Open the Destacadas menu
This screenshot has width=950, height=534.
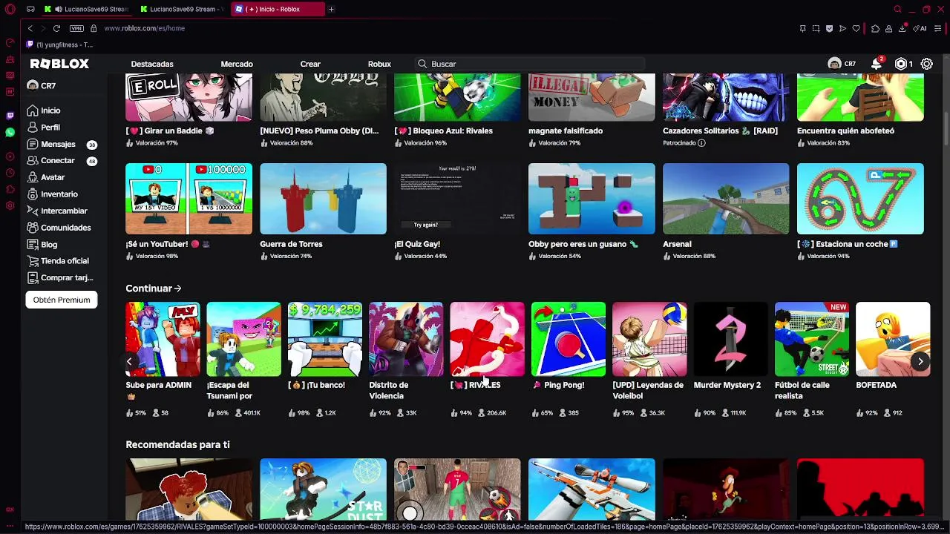click(152, 64)
